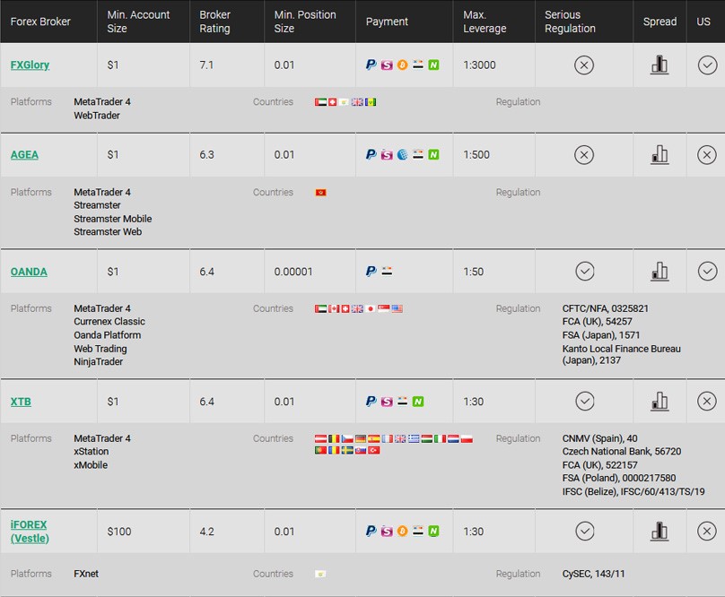Open the OANDA broker link

[x=29, y=272]
